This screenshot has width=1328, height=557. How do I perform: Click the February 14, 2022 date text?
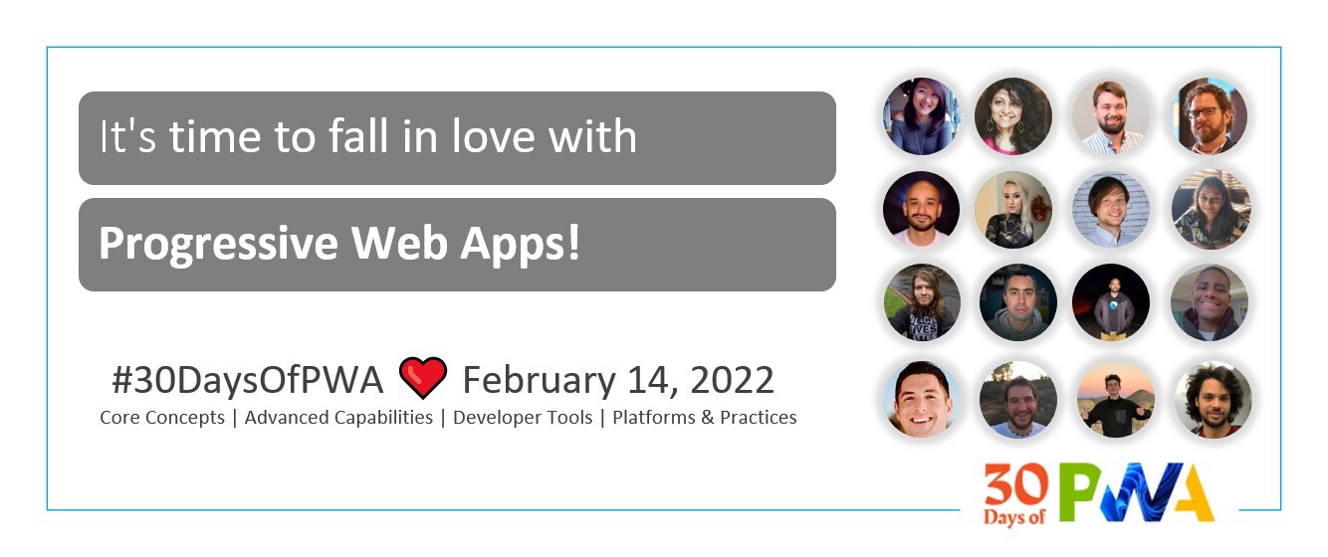(x=618, y=380)
